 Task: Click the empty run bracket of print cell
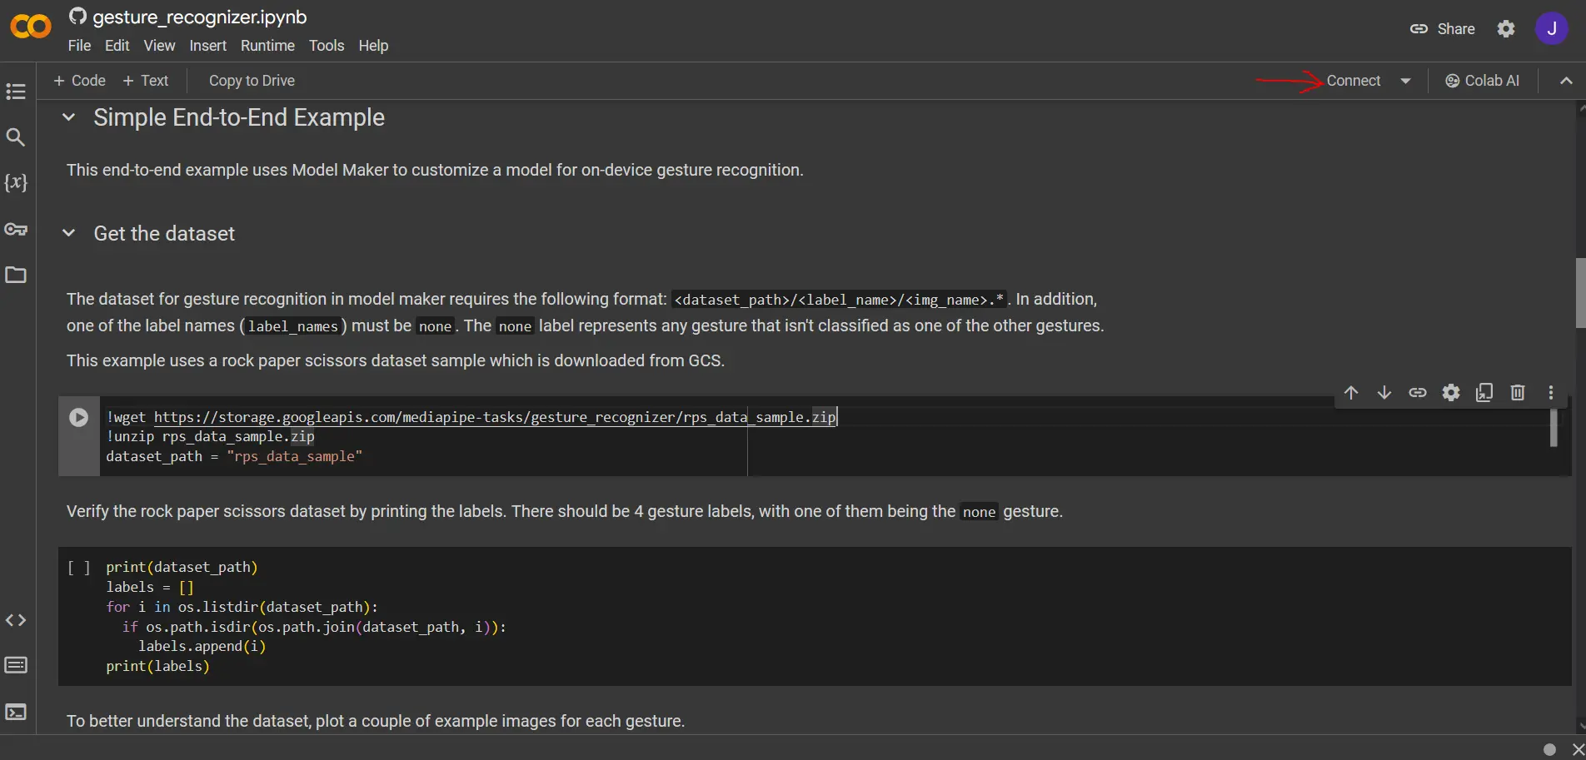tap(79, 568)
